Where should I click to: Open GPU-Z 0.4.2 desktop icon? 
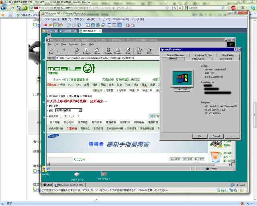click(x=104, y=176)
